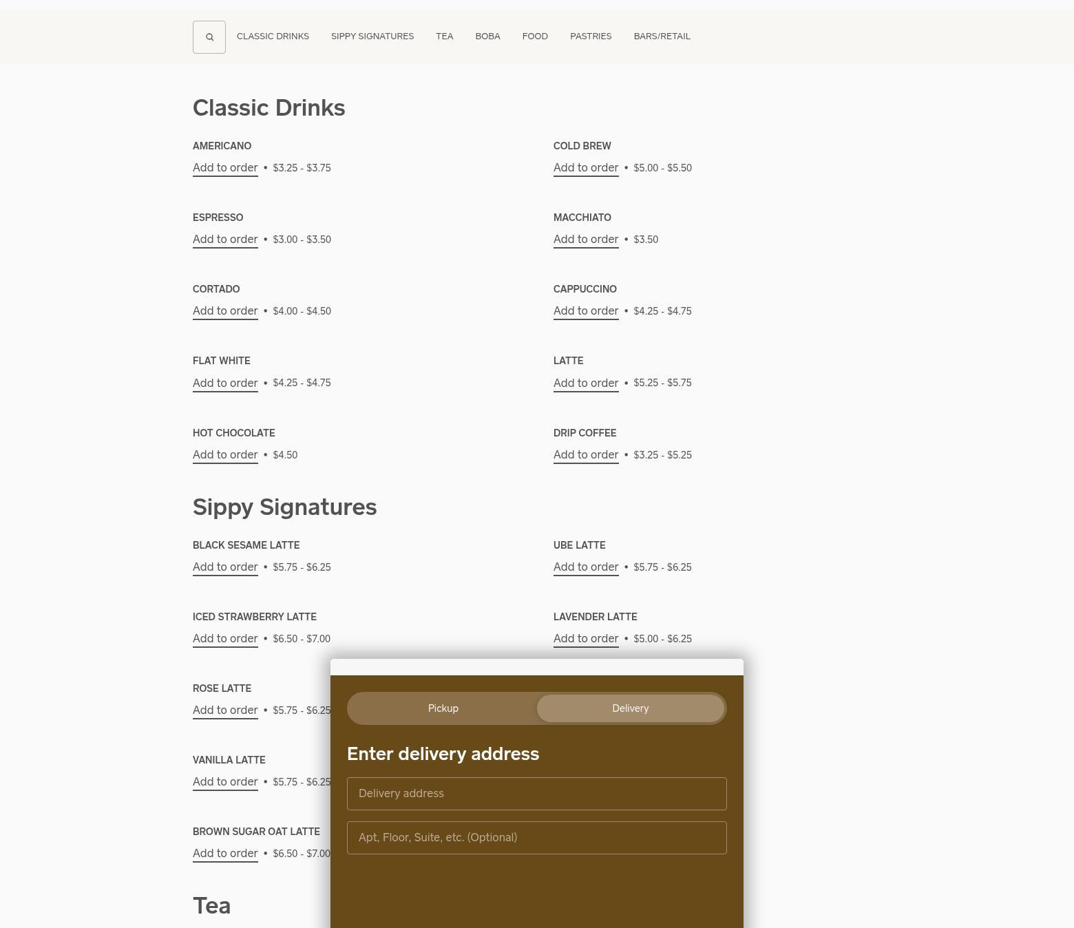Click the Apt, Floor, Suite field
This screenshot has height=928, width=1074.
(536, 838)
